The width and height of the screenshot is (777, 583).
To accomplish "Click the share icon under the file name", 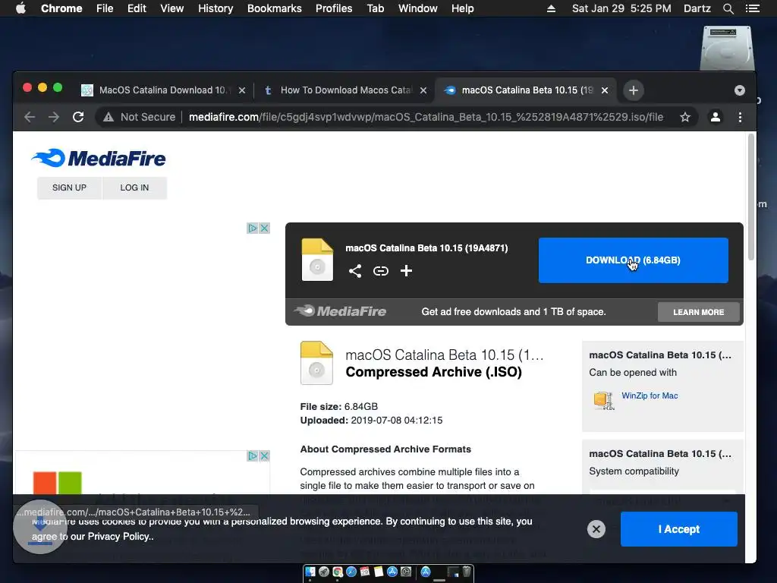I will (x=355, y=271).
